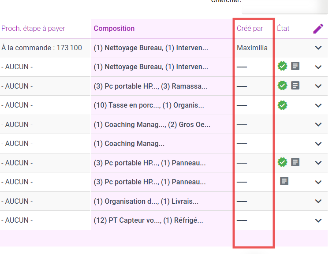Open document icon in the Ramassa row
Image resolution: width=336 pixels, height=254 pixels.
(295, 86)
